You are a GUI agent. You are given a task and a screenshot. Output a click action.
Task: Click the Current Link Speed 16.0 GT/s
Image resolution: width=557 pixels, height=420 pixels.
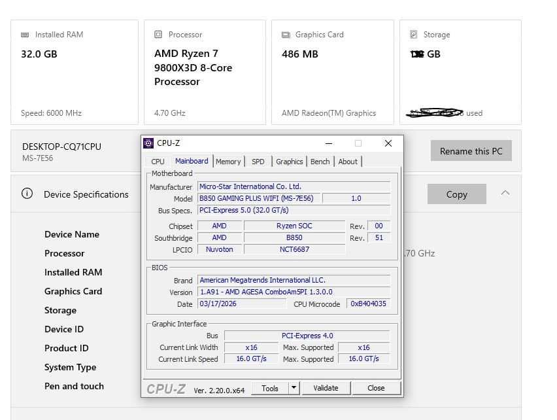coord(251,359)
